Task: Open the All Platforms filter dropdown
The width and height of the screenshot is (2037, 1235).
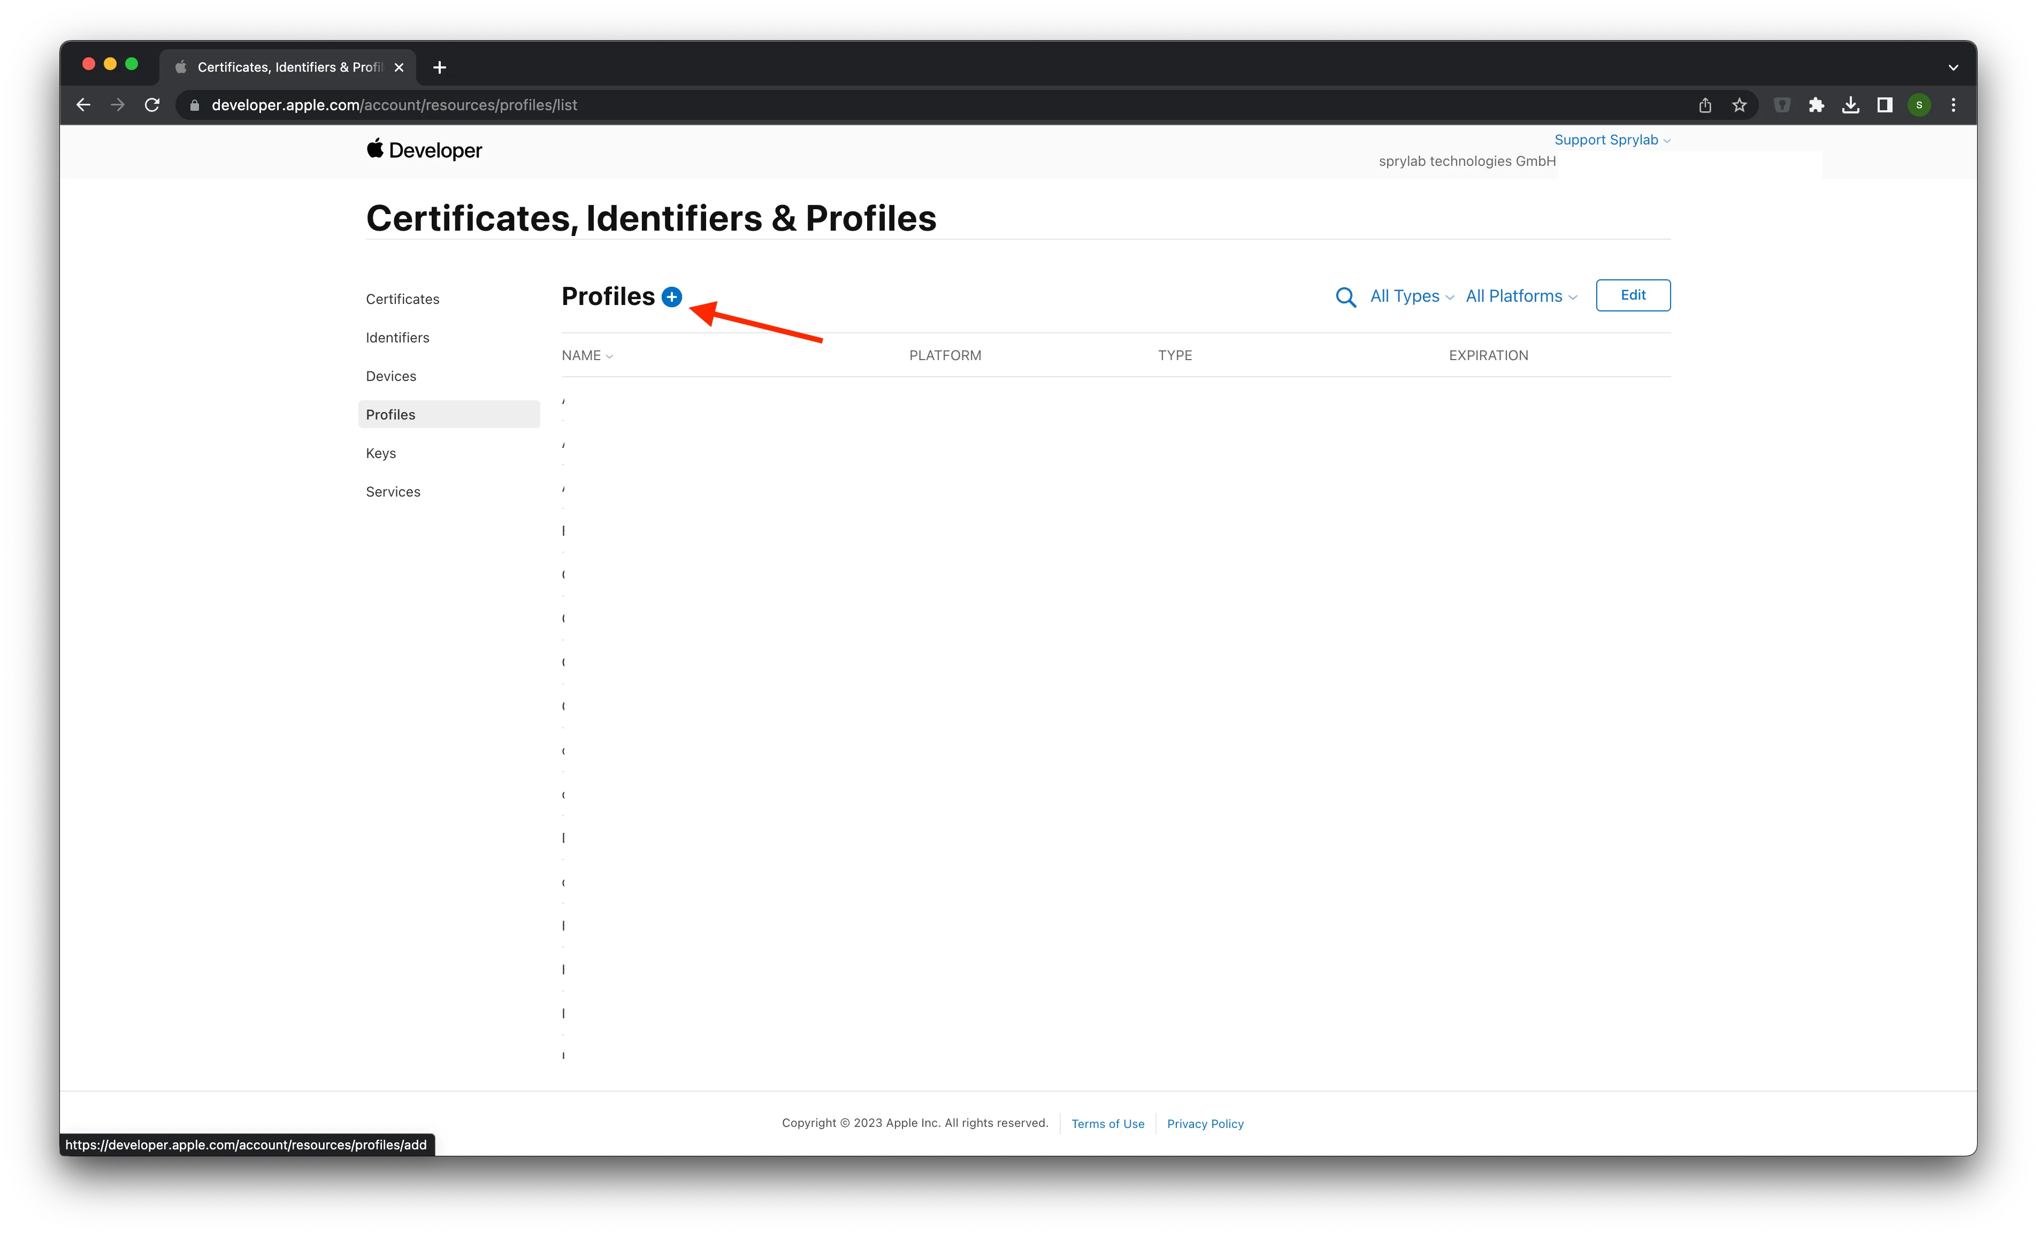Action: [x=1521, y=296]
